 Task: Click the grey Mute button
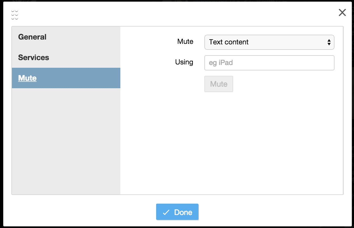click(218, 84)
